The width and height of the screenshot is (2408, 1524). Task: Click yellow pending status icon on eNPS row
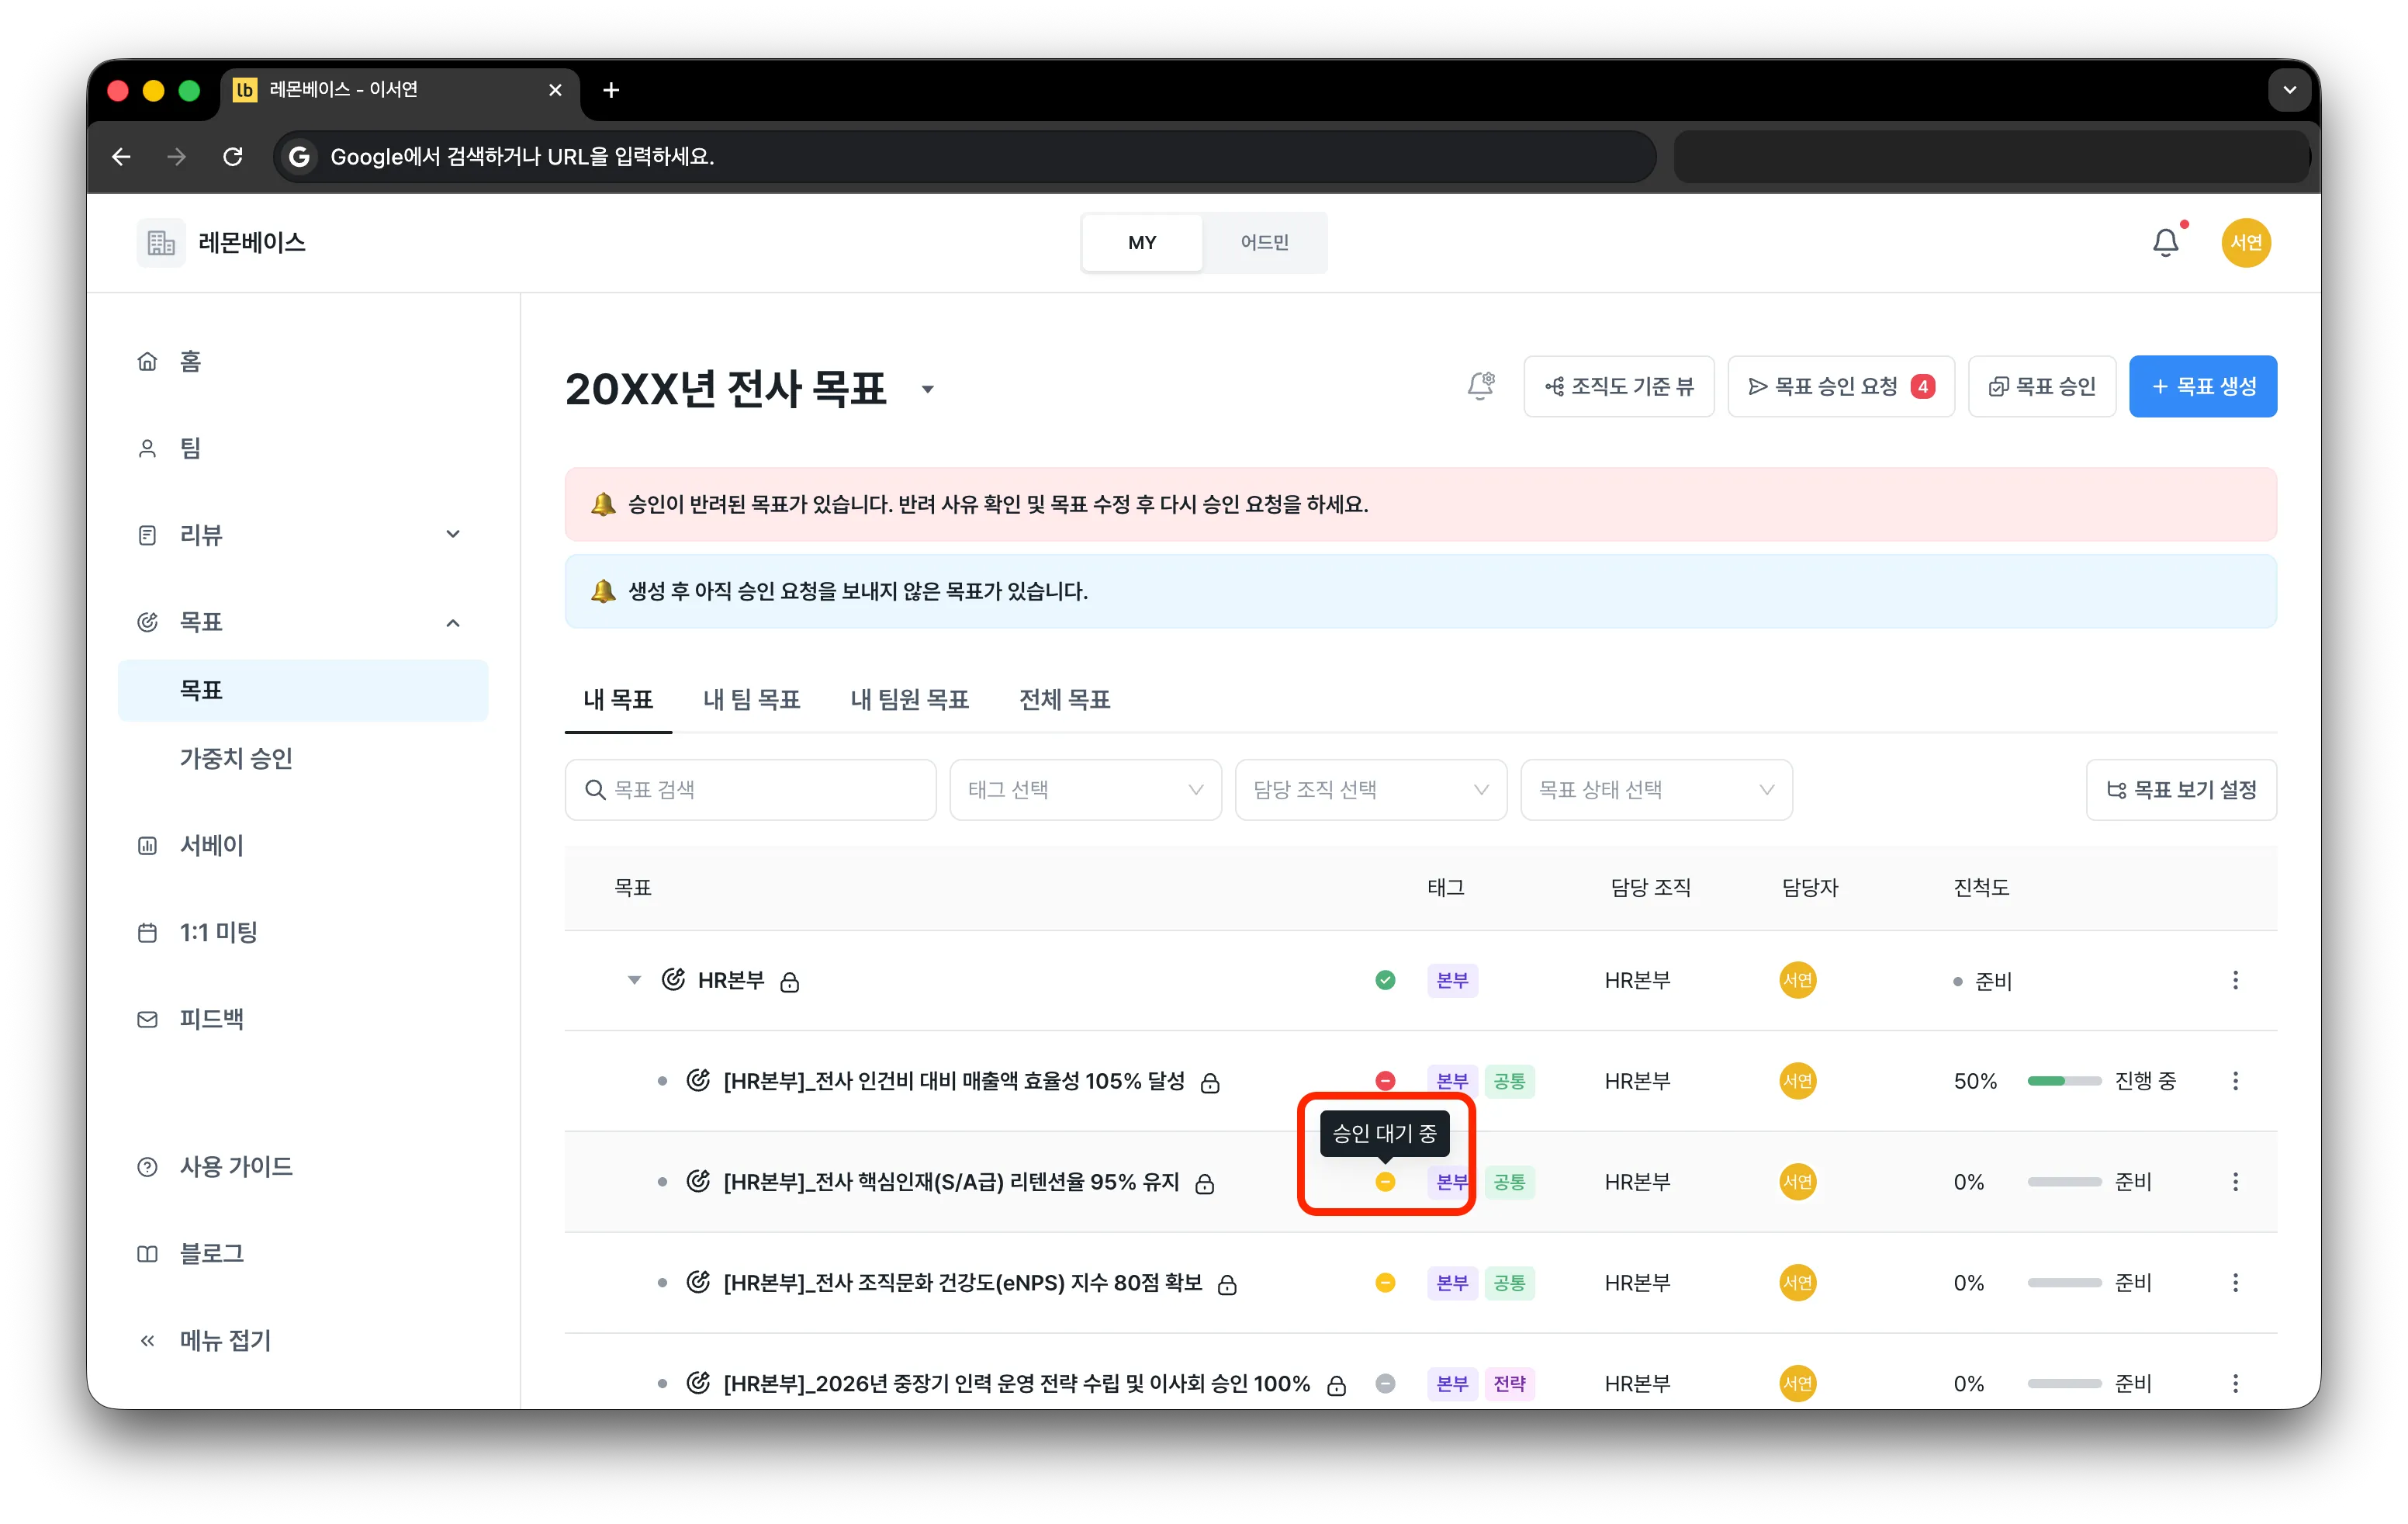pyautogui.click(x=1385, y=1283)
